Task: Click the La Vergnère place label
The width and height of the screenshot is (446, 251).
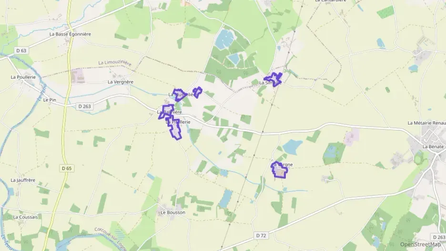Action: point(121,82)
